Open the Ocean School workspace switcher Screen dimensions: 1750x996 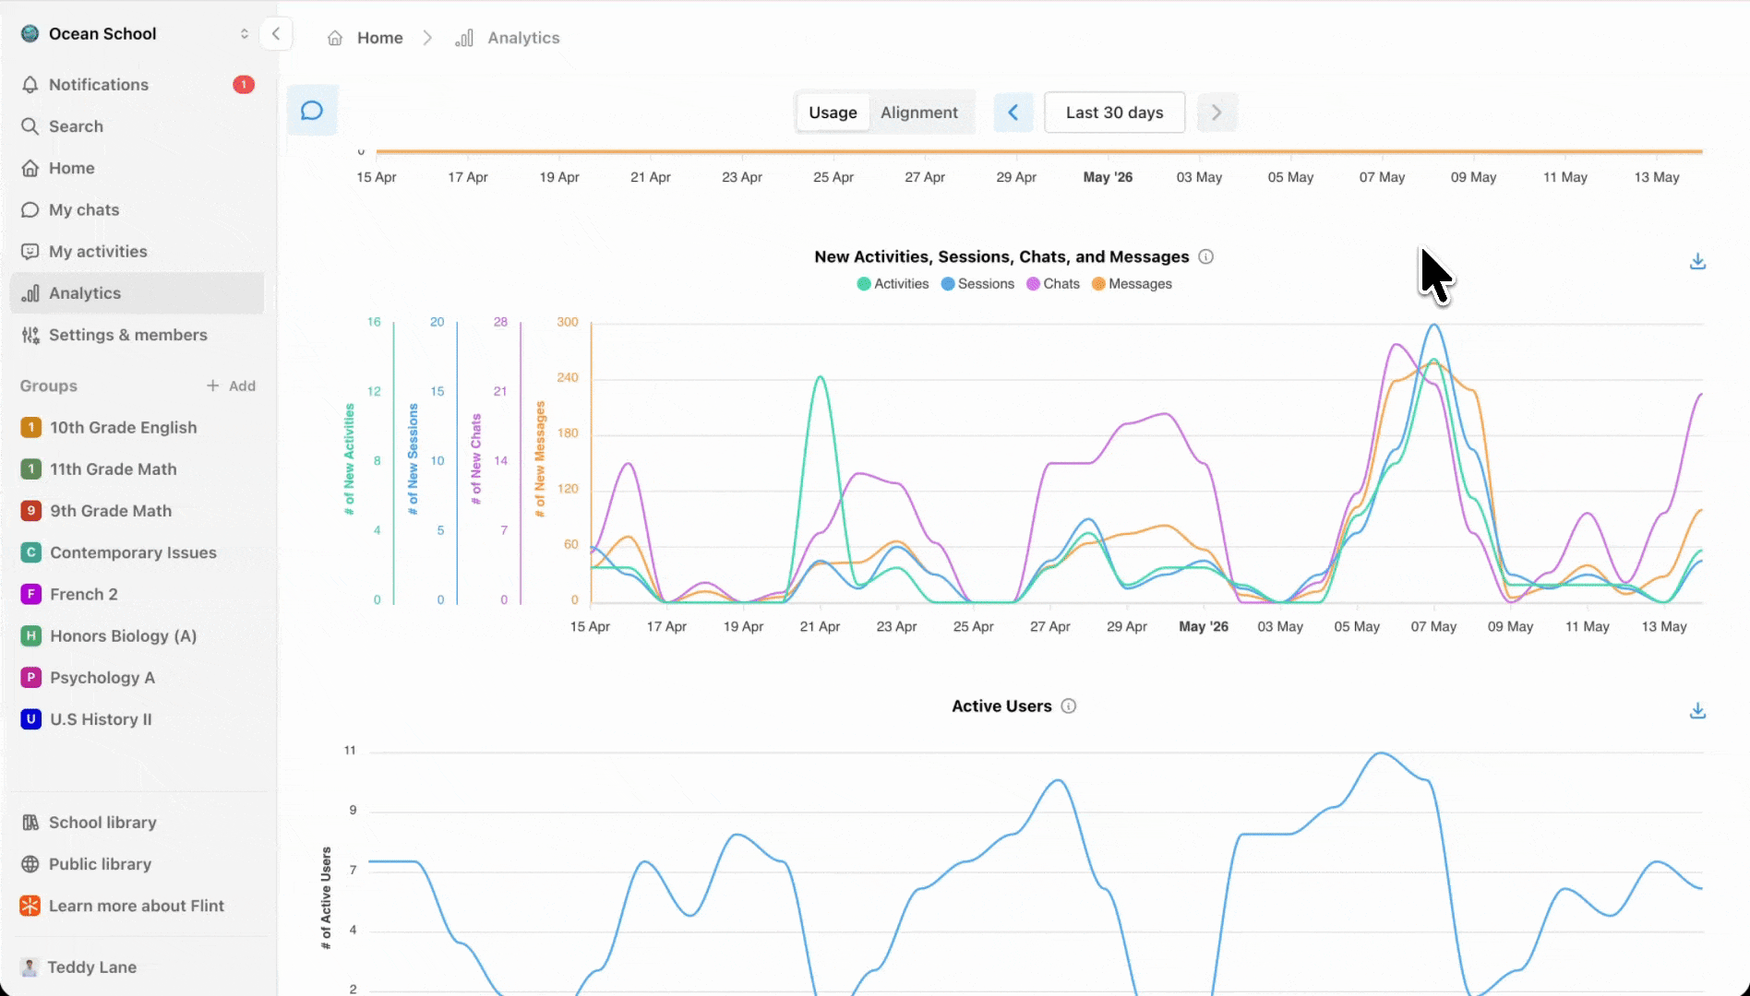point(135,34)
